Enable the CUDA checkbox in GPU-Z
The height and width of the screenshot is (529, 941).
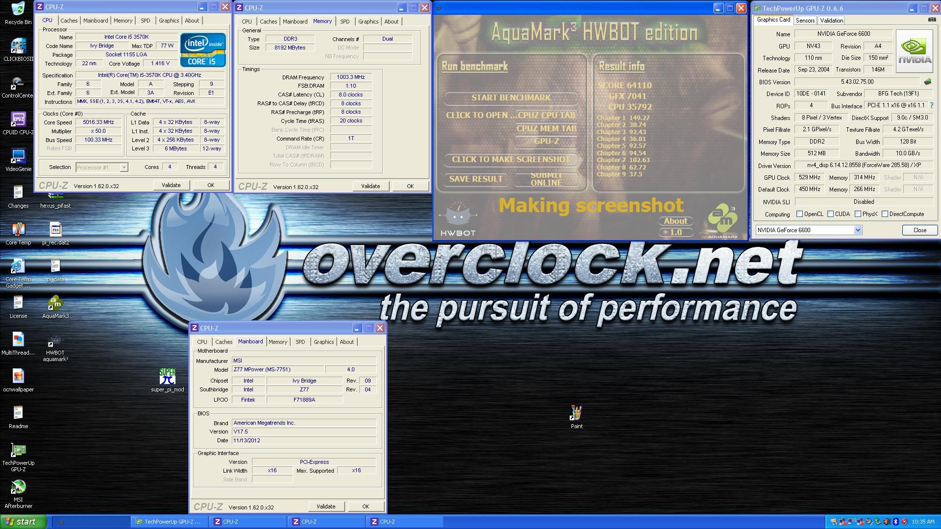click(830, 214)
